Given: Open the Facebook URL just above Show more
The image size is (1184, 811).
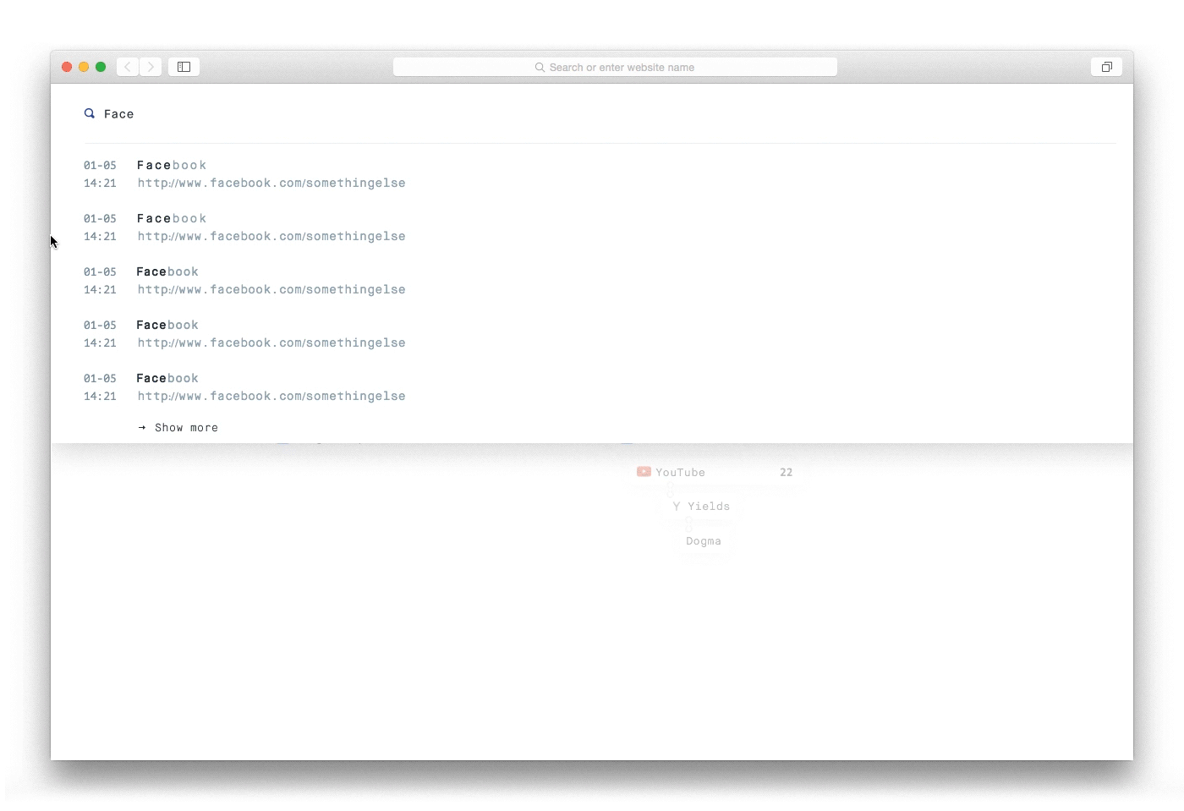Looking at the screenshot, I should tap(271, 396).
